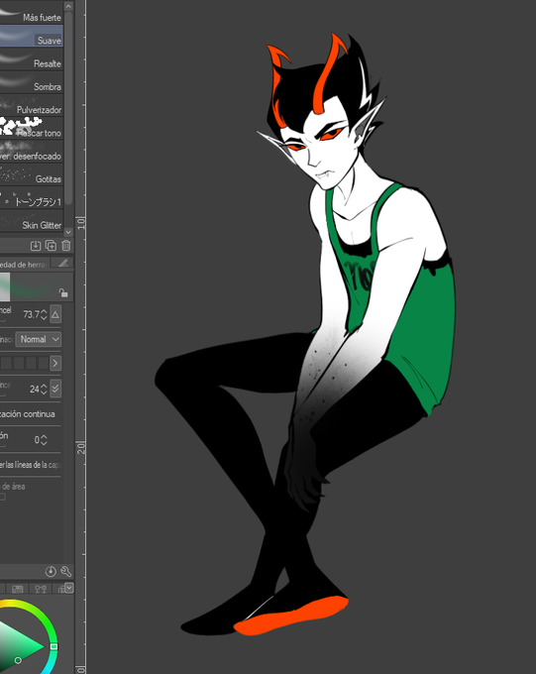Screen dimensions: 536x674
Task: Select the Rascar tono brush
Action: pyautogui.click(x=32, y=128)
